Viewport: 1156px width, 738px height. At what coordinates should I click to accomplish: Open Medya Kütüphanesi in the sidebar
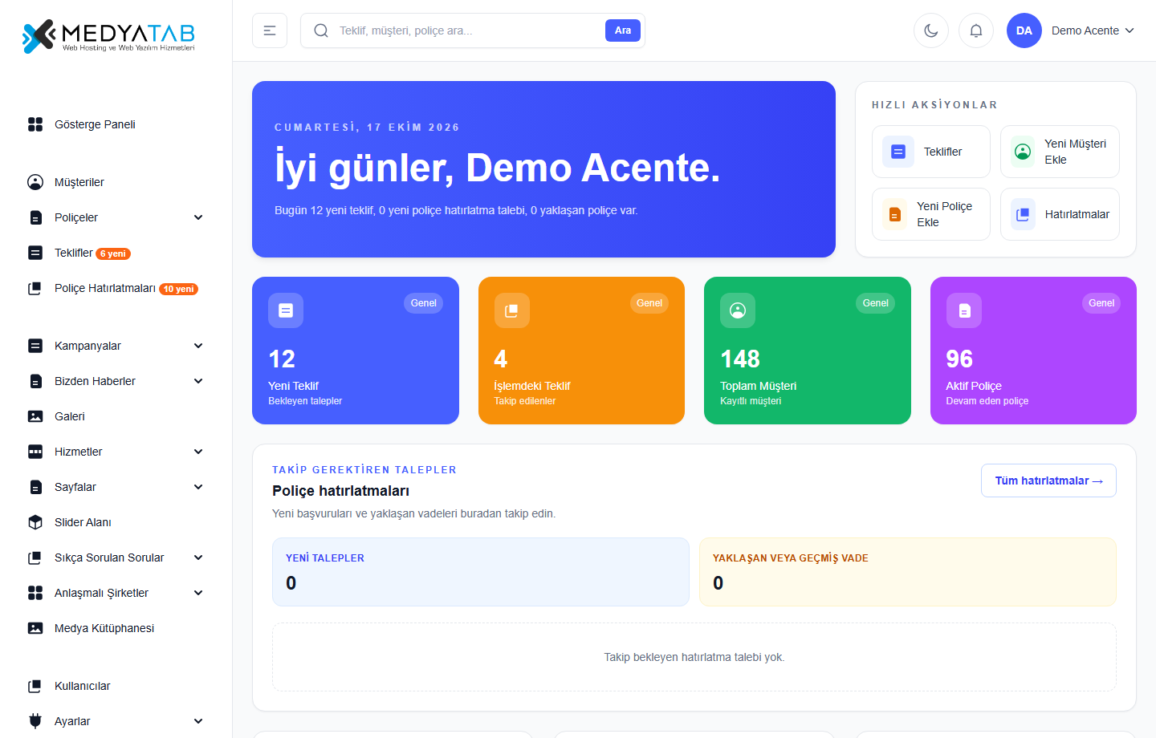(116, 628)
